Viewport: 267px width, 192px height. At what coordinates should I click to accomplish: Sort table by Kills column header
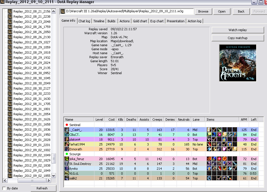(x=121, y=120)
